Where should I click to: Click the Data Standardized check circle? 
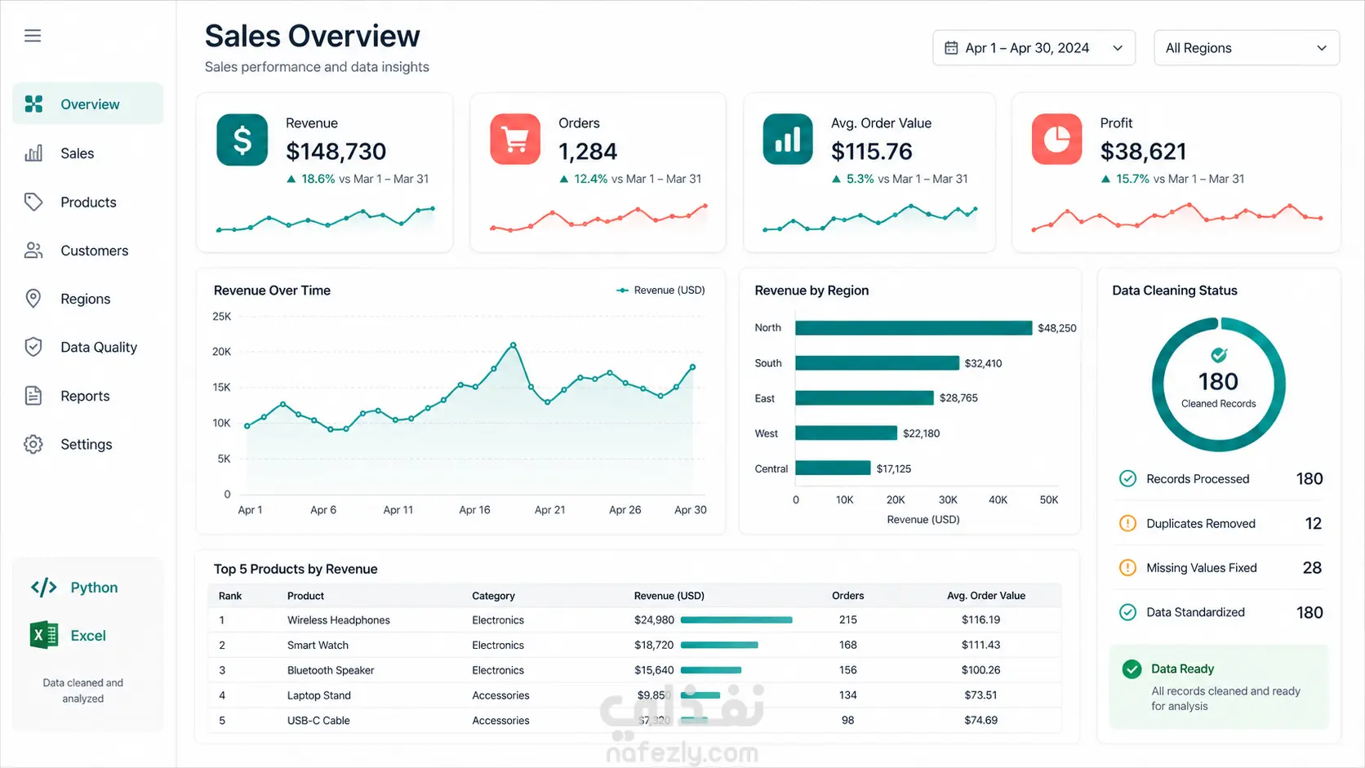[x=1127, y=612]
